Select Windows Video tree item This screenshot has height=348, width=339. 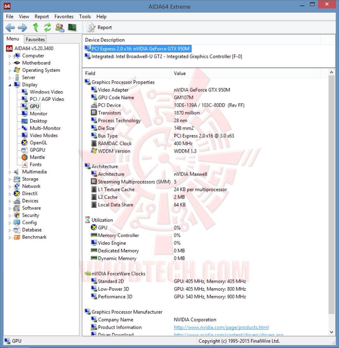(46, 92)
